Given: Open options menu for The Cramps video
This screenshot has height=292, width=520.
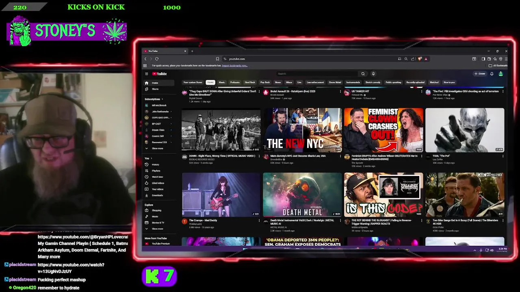Looking at the screenshot, I should pos(259,220).
